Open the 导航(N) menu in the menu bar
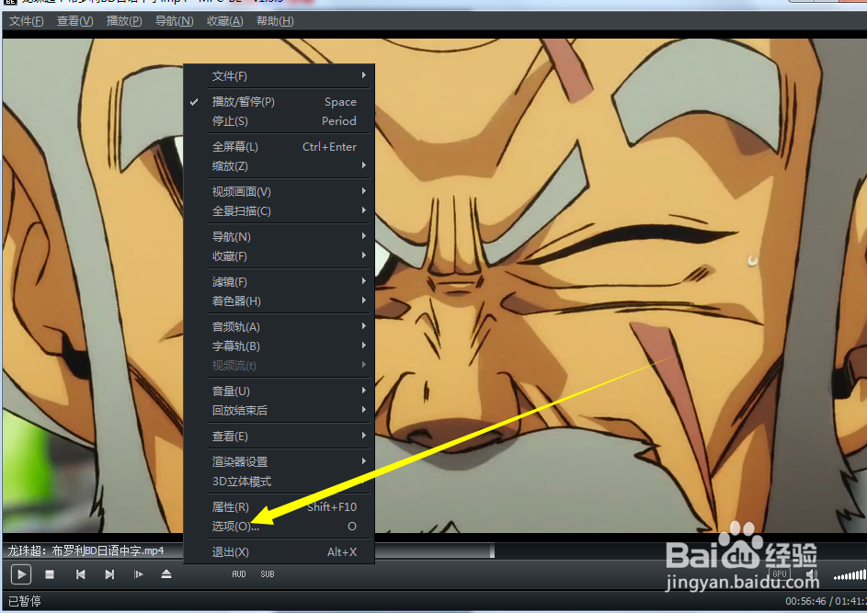 click(174, 21)
